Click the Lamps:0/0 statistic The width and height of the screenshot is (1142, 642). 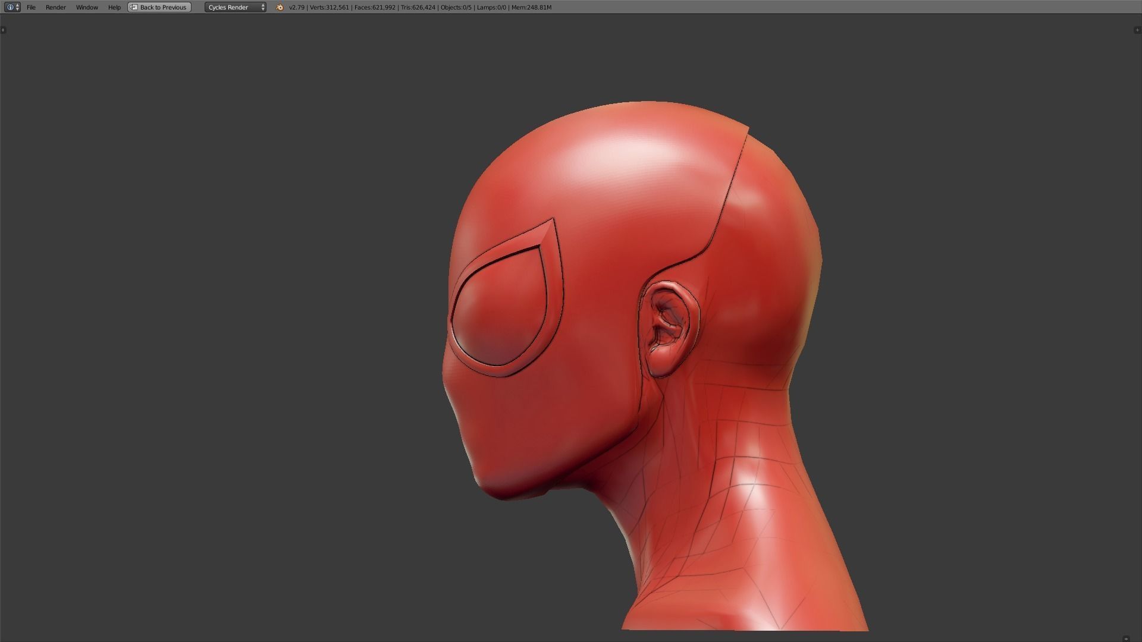(491, 7)
